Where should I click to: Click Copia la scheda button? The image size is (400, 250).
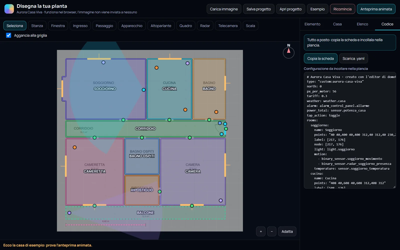[x=320, y=58]
